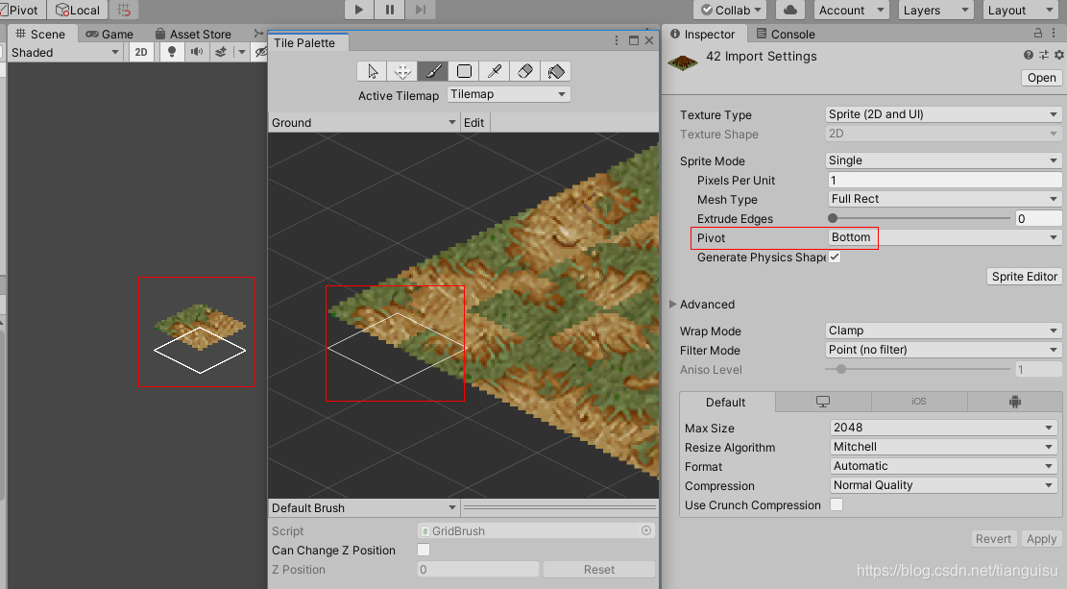Toggle Can Change Z Position checkbox
1067x589 pixels.
pos(424,550)
